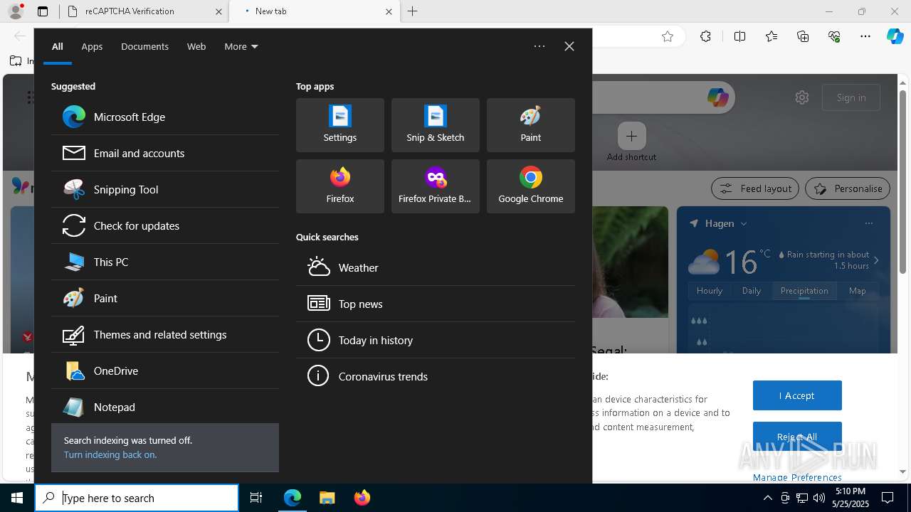Open weather card more options ellipsis
The width and height of the screenshot is (911, 512).
click(868, 223)
